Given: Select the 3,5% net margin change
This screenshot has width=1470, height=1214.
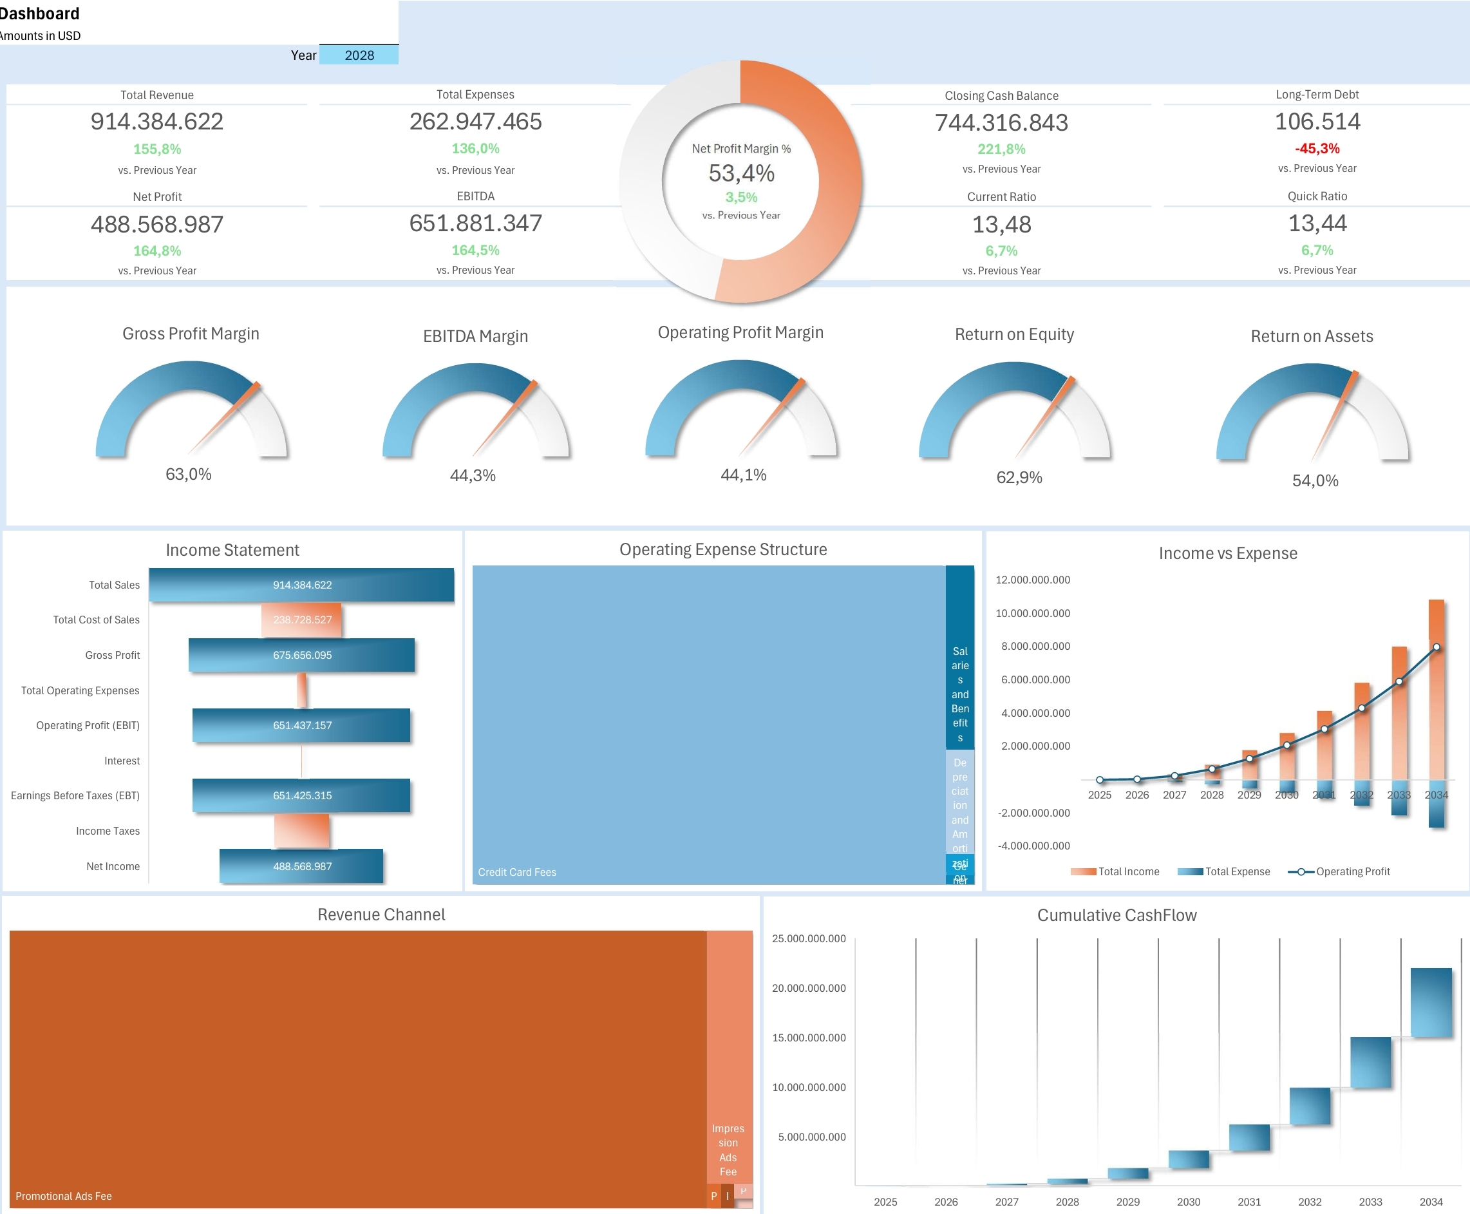Looking at the screenshot, I should (x=742, y=197).
